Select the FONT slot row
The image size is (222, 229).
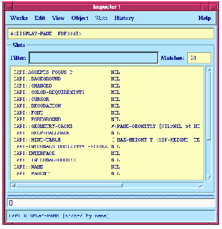(x=107, y=113)
